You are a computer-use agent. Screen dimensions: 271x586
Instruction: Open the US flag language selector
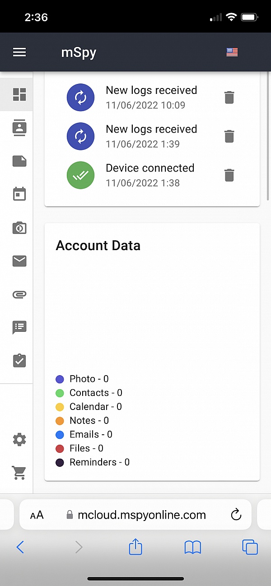point(232,52)
